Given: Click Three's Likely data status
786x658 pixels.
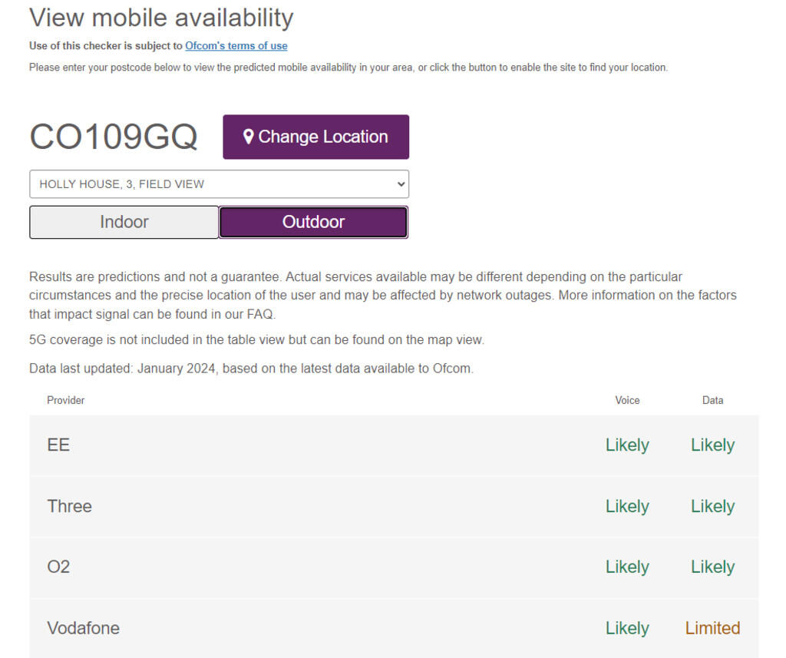Looking at the screenshot, I should (x=712, y=507).
